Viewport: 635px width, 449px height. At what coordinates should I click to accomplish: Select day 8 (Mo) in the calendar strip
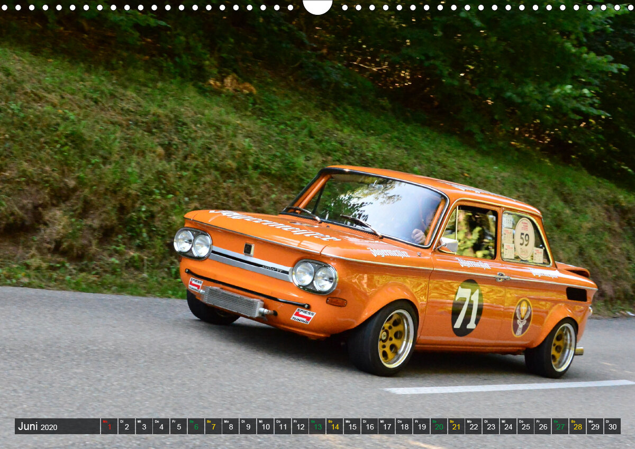(231, 426)
